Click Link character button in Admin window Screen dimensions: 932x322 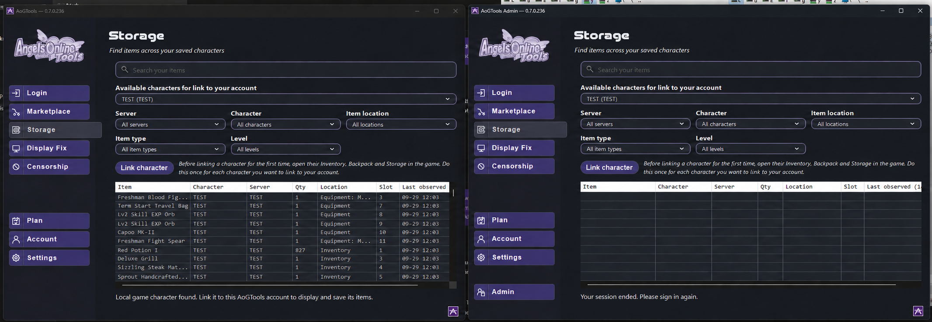point(609,167)
